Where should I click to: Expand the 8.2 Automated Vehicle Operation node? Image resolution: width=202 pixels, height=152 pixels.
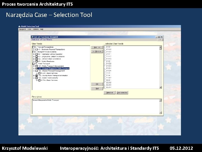tap(34, 54)
